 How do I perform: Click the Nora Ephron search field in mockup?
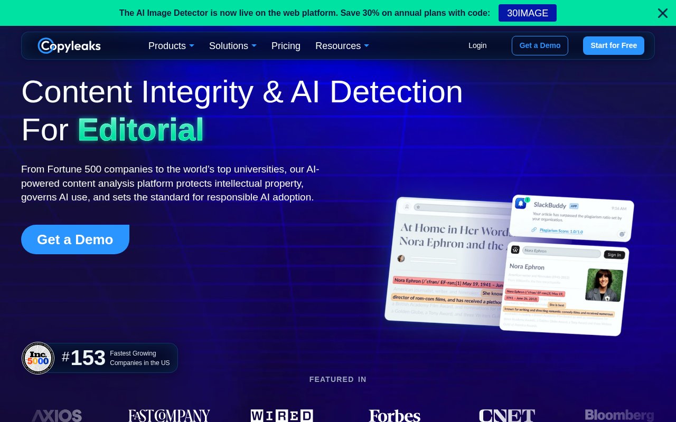pos(561,252)
